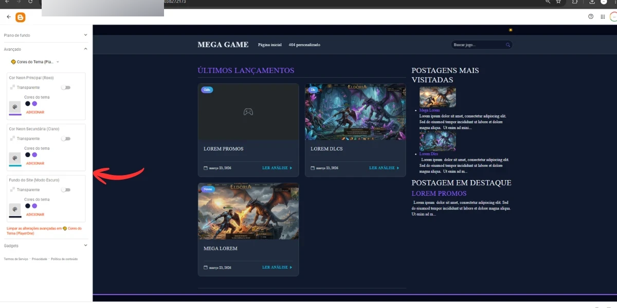Open palette picker for Cor Neon Secundária
The height and width of the screenshot is (308, 617).
[x=15, y=158]
